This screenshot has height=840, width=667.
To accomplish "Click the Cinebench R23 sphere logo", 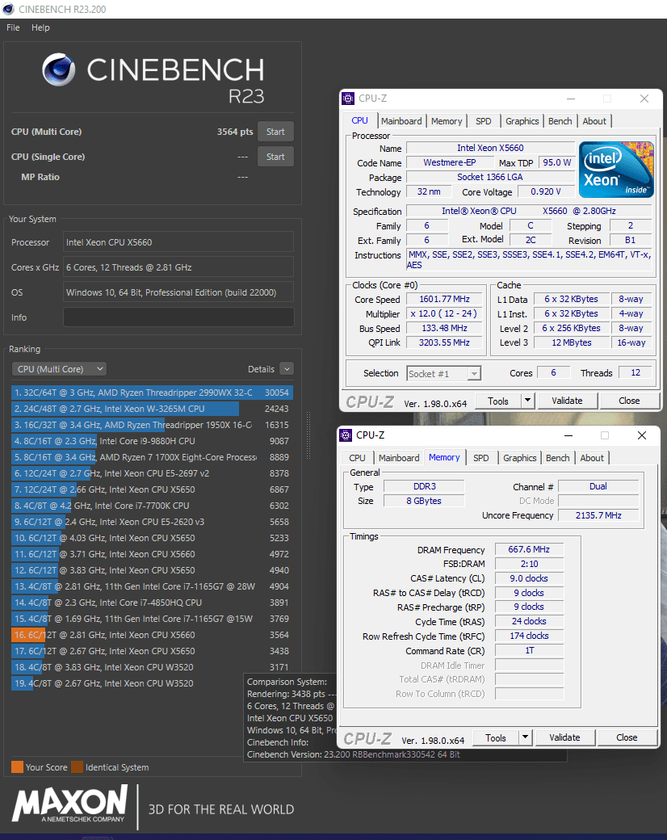I will tap(59, 70).
